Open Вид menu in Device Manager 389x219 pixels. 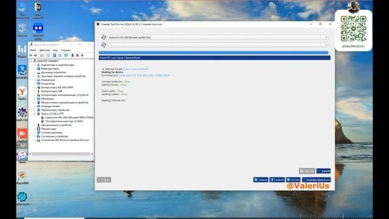[x=55, y=50]
